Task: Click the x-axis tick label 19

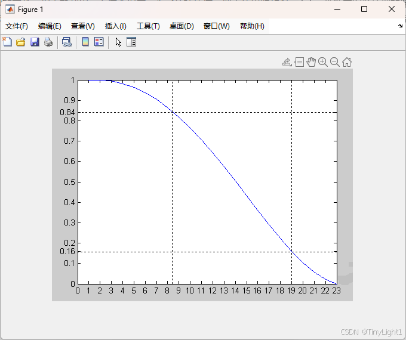Action: coord(291,291)
